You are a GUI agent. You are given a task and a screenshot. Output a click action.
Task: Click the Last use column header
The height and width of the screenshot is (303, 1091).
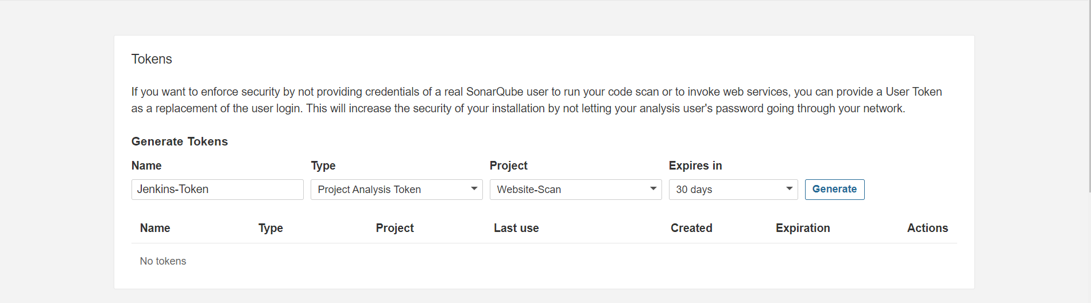point(516,228)
